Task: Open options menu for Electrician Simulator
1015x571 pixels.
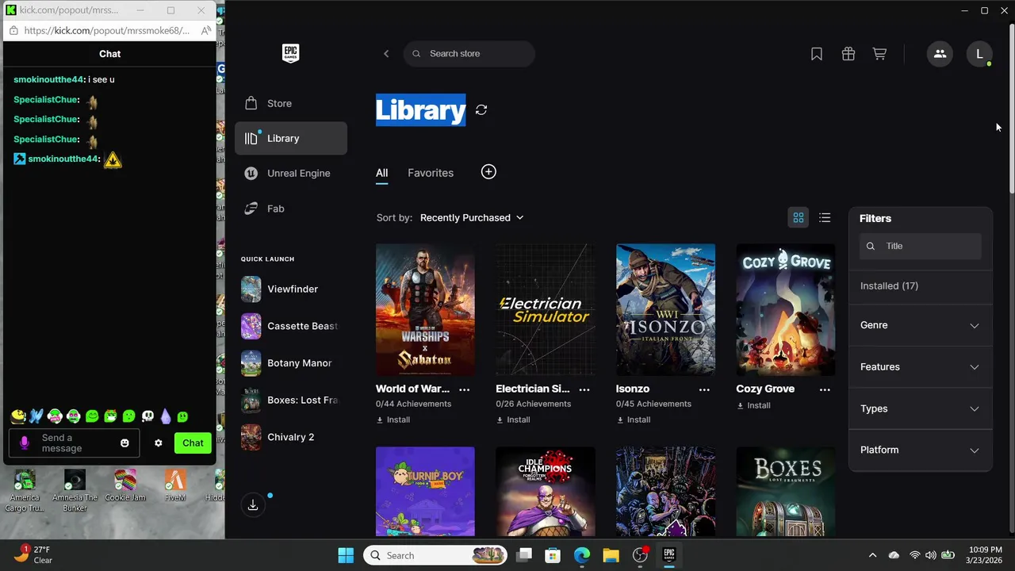Action: 584,389
